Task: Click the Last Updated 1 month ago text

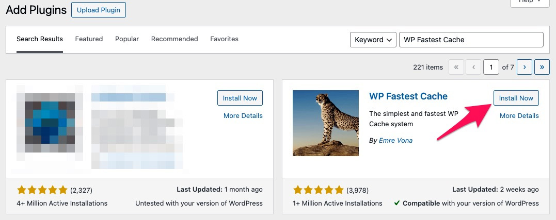Action: (x=219, y=190)
